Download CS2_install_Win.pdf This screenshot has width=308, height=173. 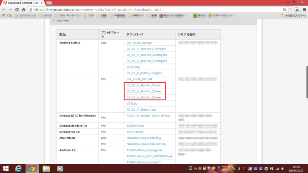coord(139,79)
